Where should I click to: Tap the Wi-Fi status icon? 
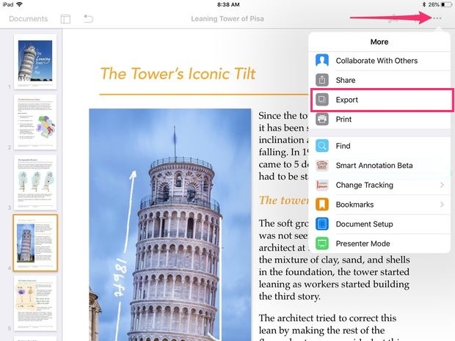[x=19, y=4]
